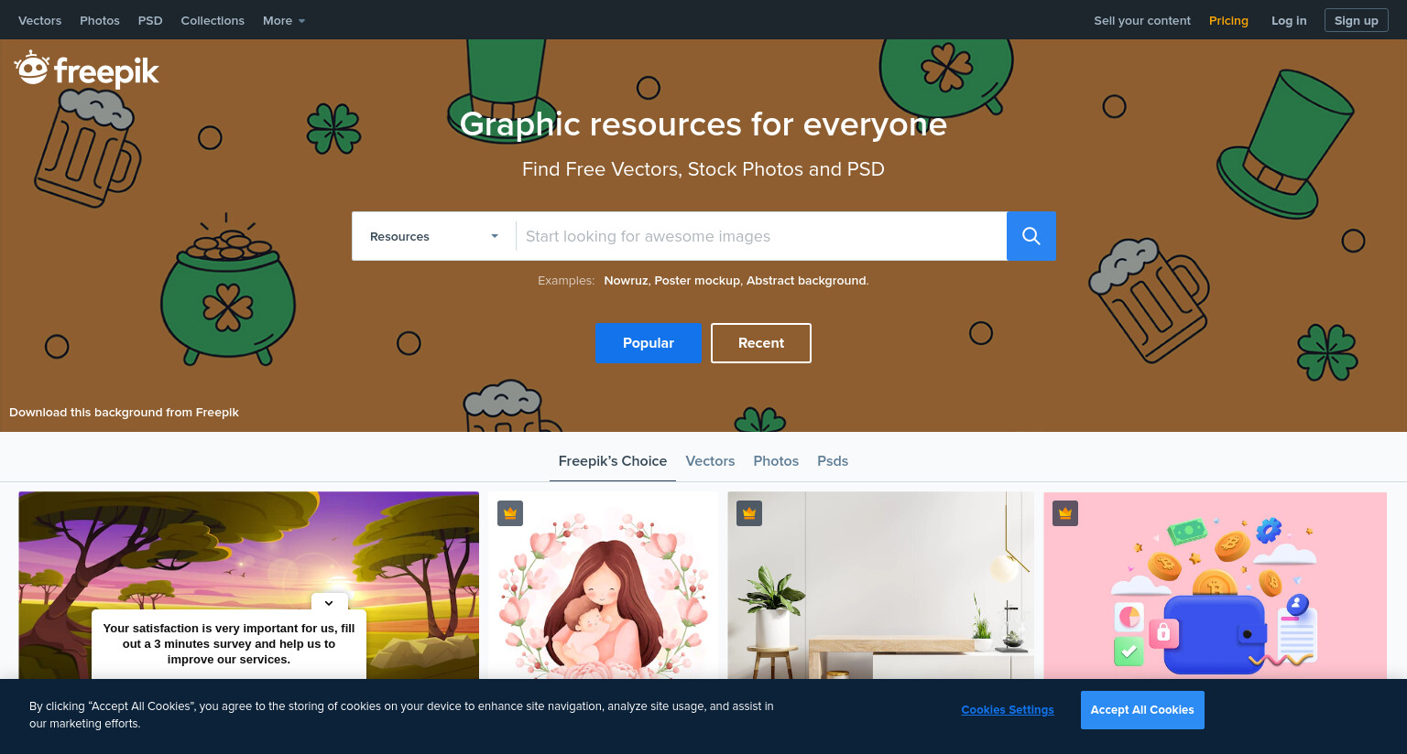This screenshot has width=1407, height=754.
Task: Click Download this background from Freepik
Action: [x=124, y=413]
